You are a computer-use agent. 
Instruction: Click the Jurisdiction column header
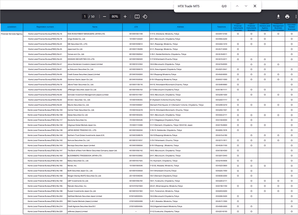(x=12, y=27)
